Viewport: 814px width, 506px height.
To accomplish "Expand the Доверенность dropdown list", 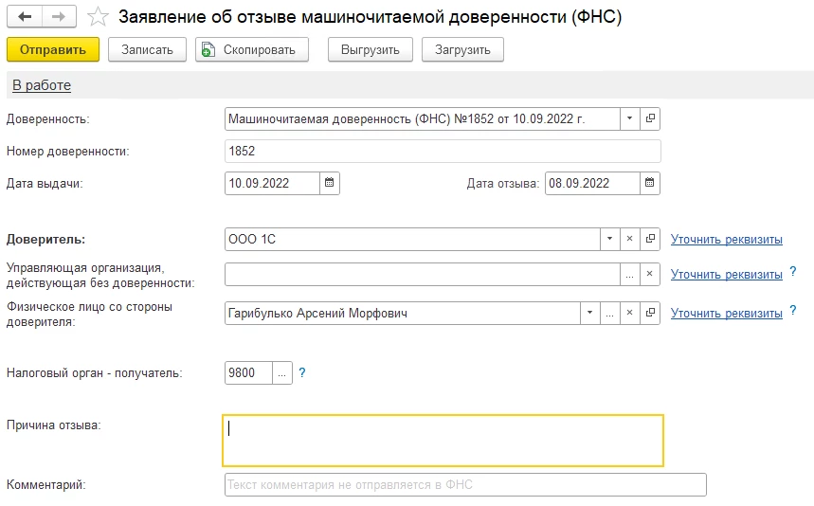I will 630,118.
